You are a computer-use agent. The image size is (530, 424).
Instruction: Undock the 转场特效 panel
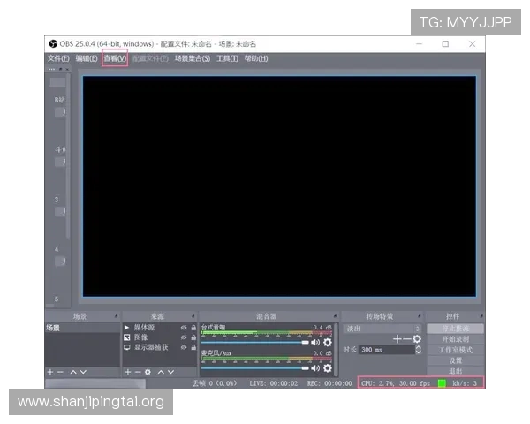click(x=419, y=316)
